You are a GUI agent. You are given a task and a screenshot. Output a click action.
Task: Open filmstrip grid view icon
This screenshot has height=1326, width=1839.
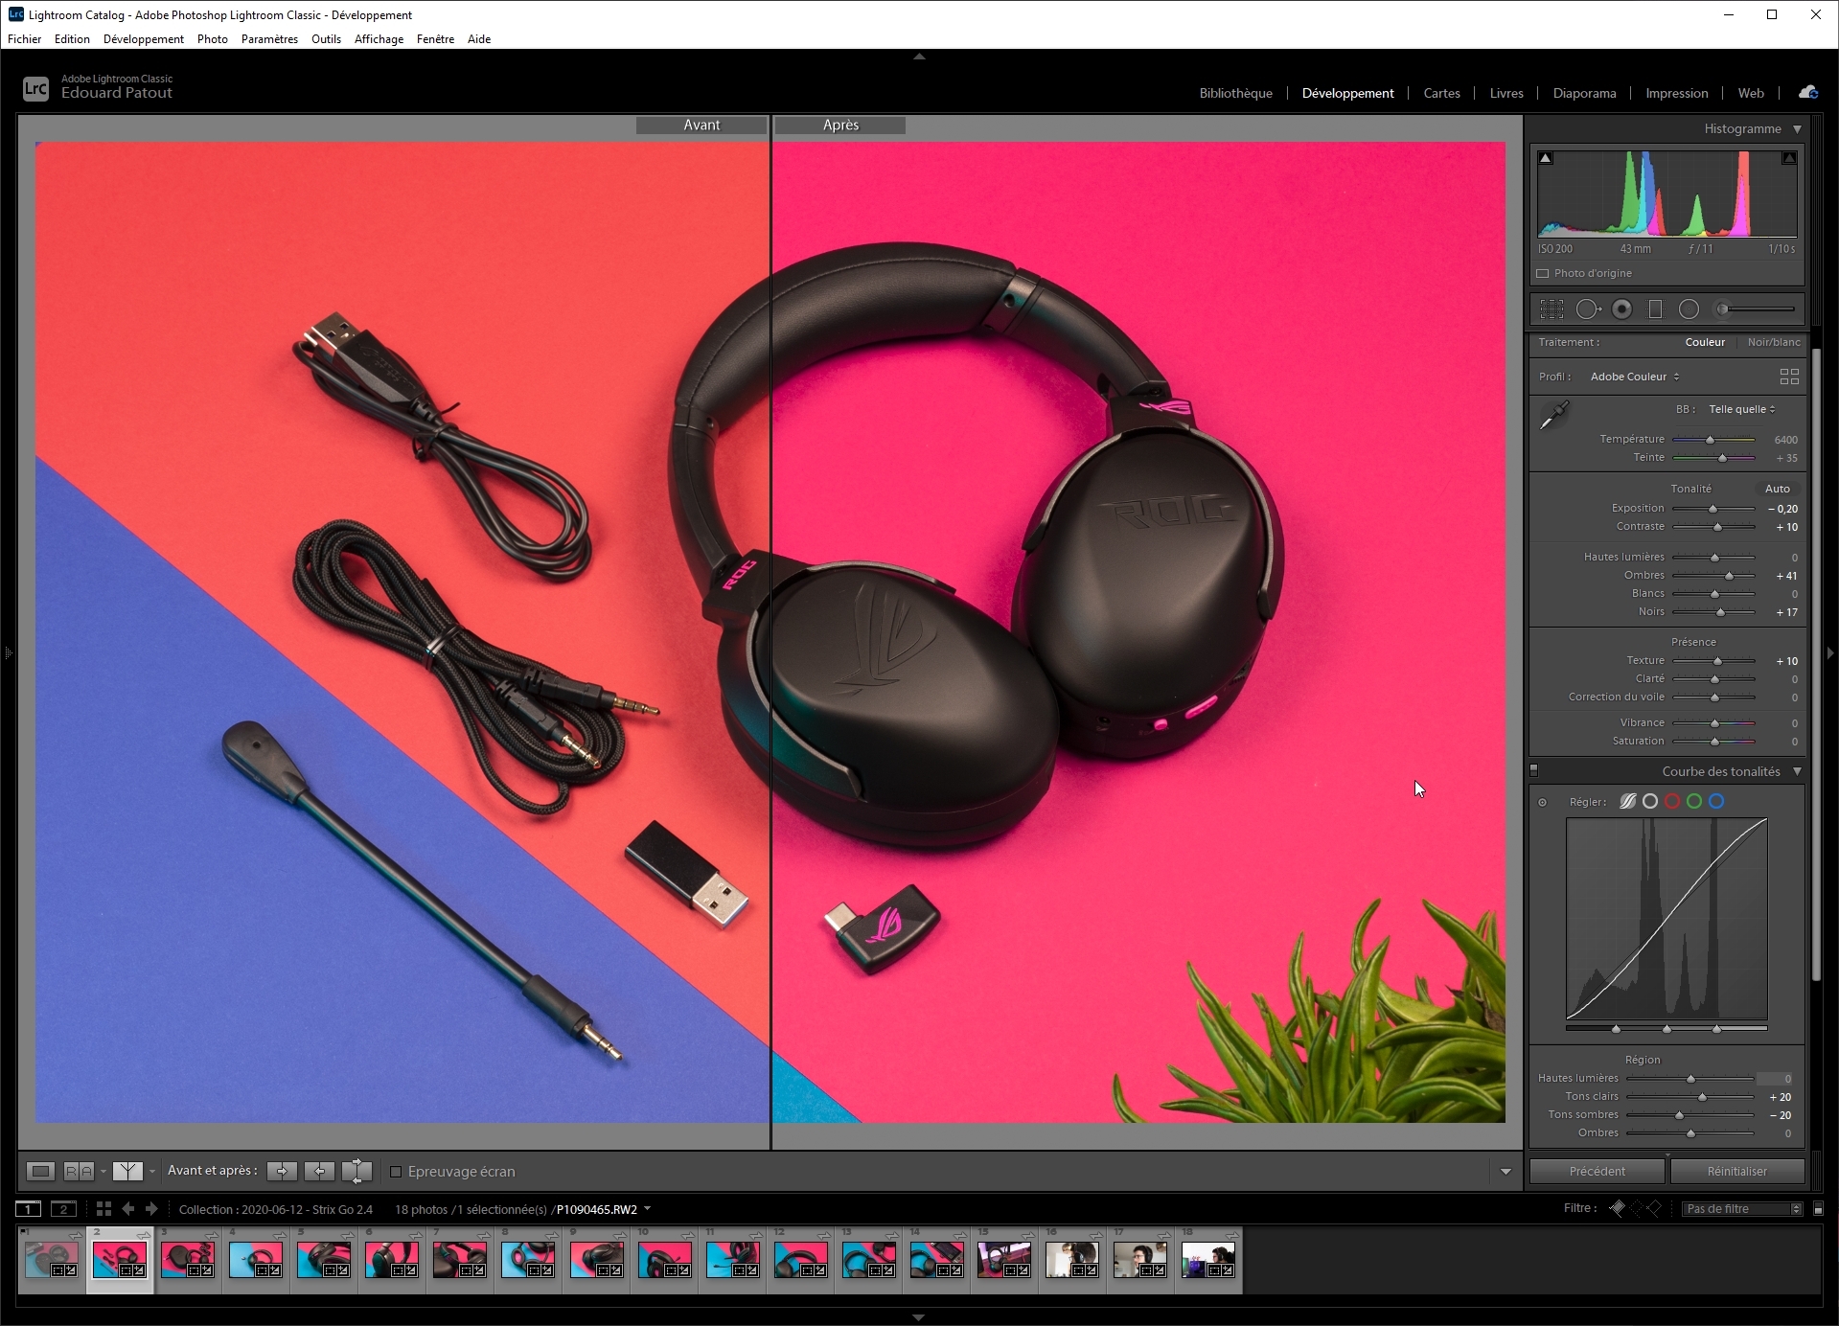tap(103, 1209)
